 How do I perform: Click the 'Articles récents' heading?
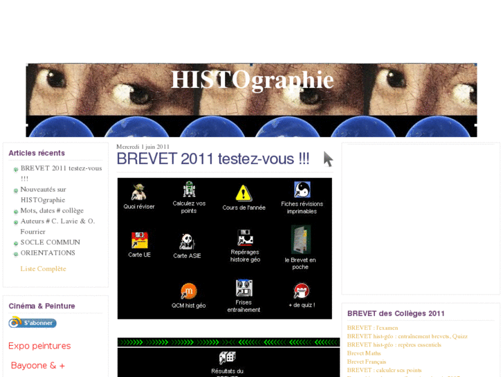click(x=37, y=153)
